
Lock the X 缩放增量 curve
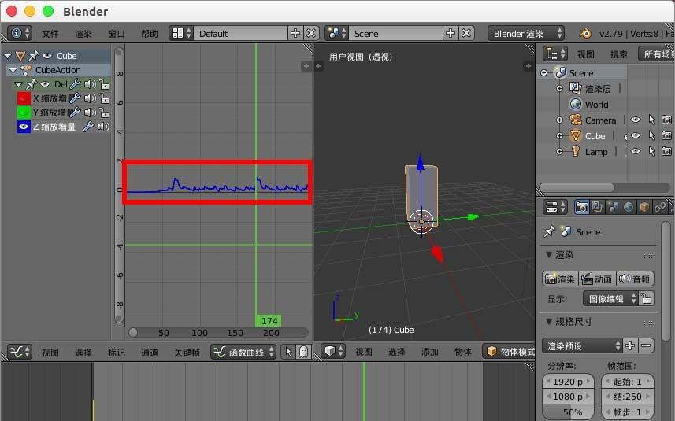(104, 98)
